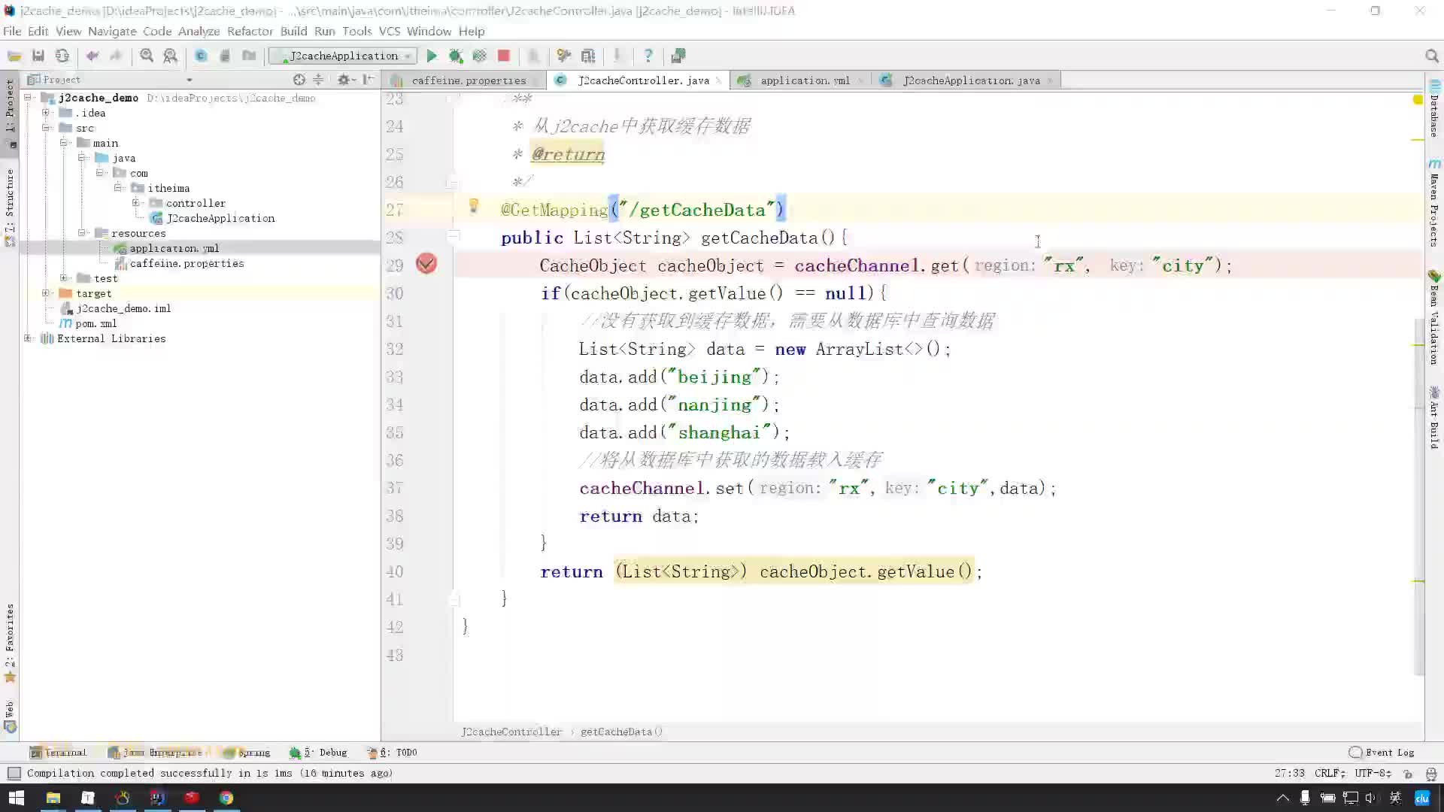1444x812 pixels.
Task: Open the Maven Projects side panel
Action: click(x=1434, y=203)
